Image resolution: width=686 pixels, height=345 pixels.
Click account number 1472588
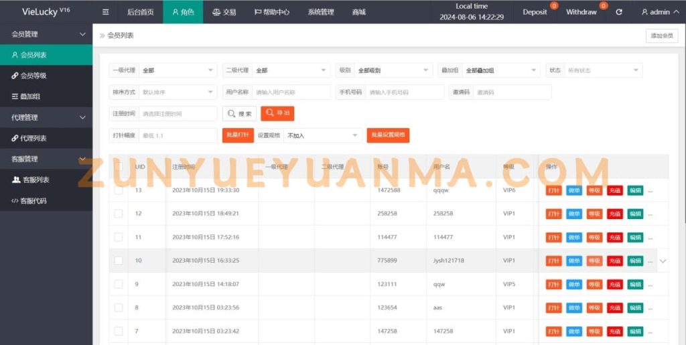[x=389, y=190]
